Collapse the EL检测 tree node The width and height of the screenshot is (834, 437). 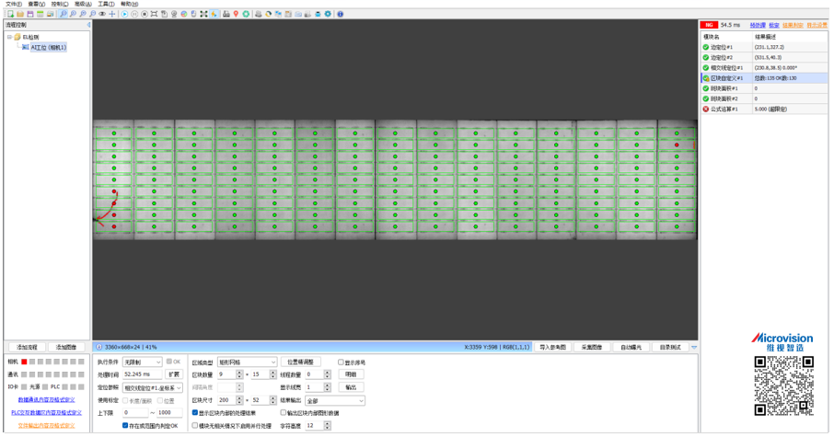tap(9, 37)
